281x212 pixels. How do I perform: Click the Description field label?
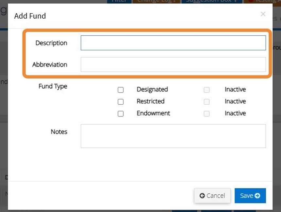(x=51, y=43)
